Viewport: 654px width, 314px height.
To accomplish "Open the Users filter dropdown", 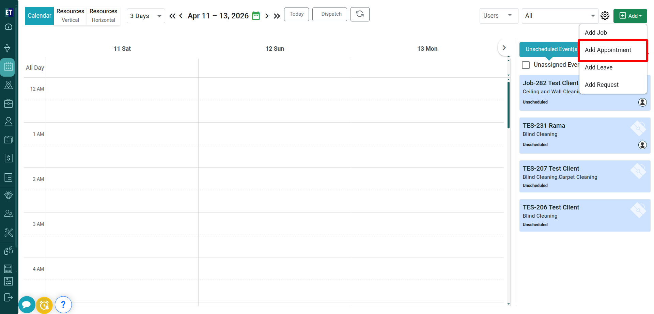I will point(498,16).
